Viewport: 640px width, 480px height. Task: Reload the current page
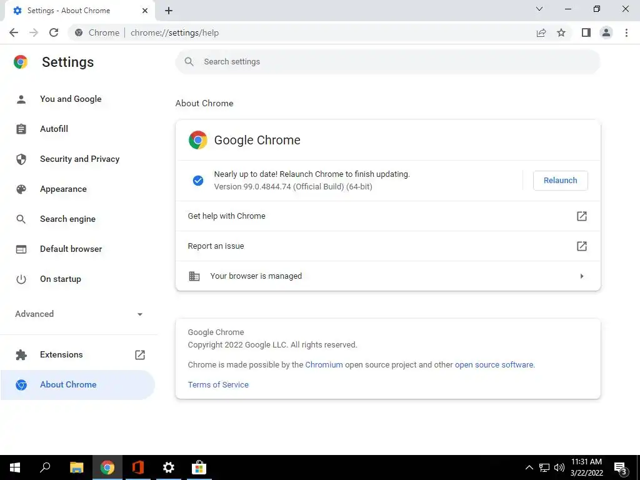(x=54, y=32)
